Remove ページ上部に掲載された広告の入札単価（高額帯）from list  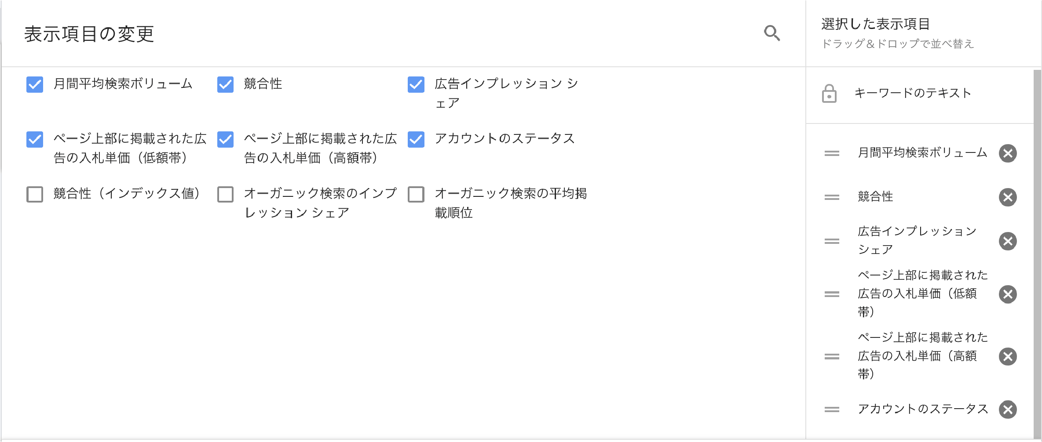[1009, 356]
